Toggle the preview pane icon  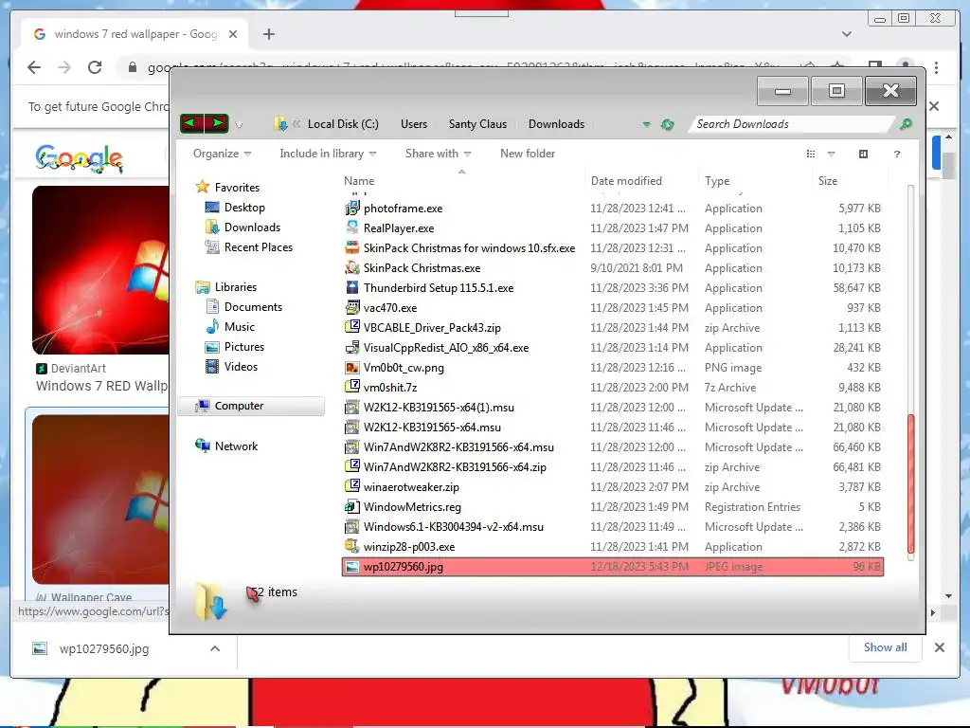click(x=864, y=154)
